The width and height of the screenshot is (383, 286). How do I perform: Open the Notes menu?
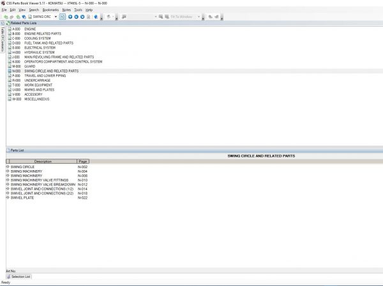pyautogui.click(x=66, y=10)
